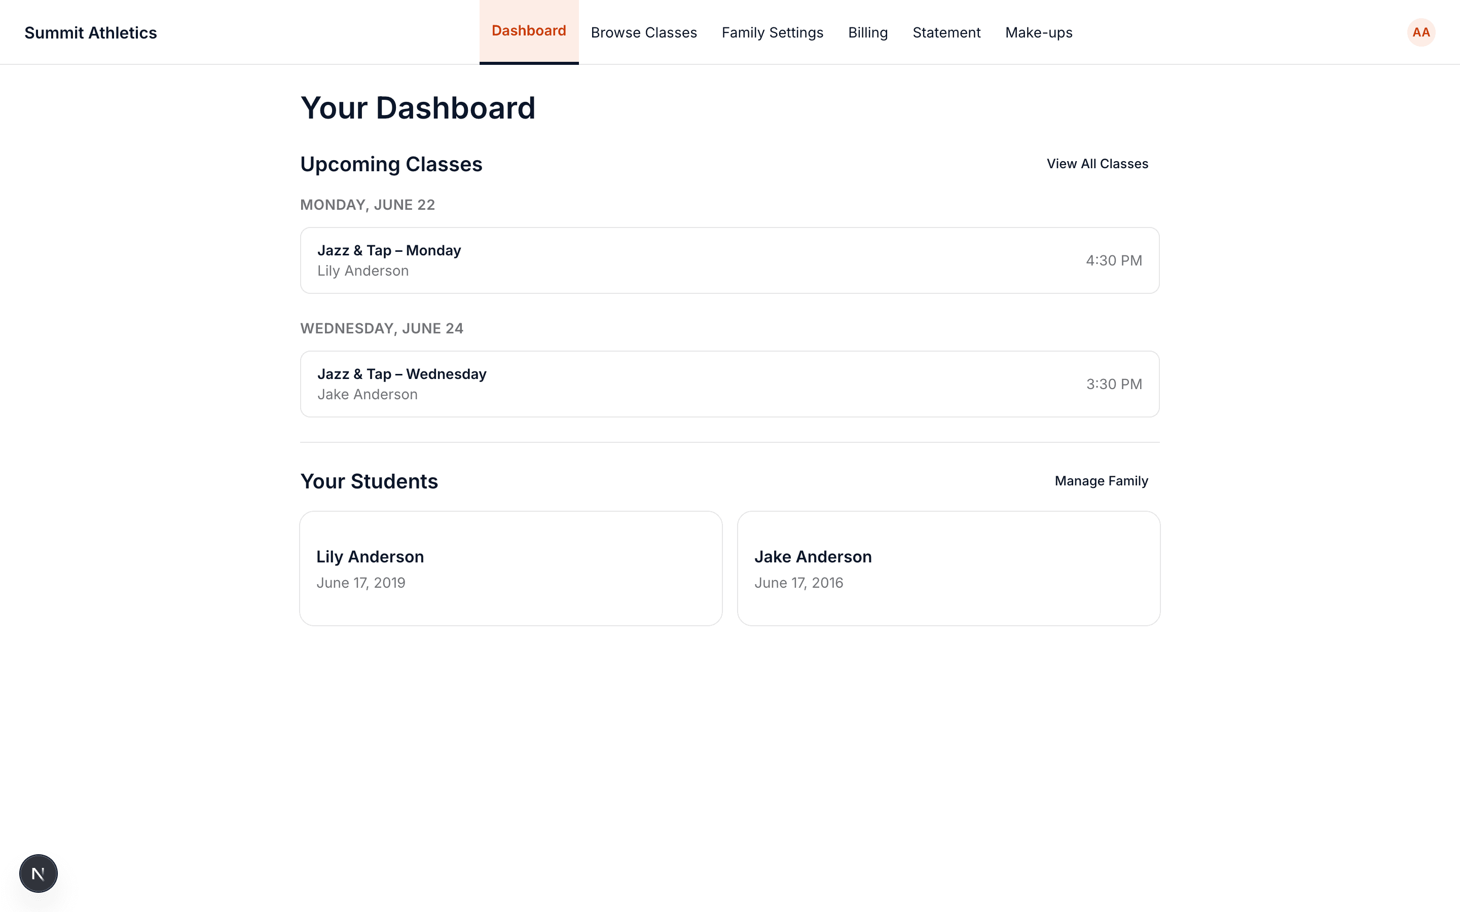Open the Billing tab
Screen dimensions: 1460x912
(x=867, y=32)
